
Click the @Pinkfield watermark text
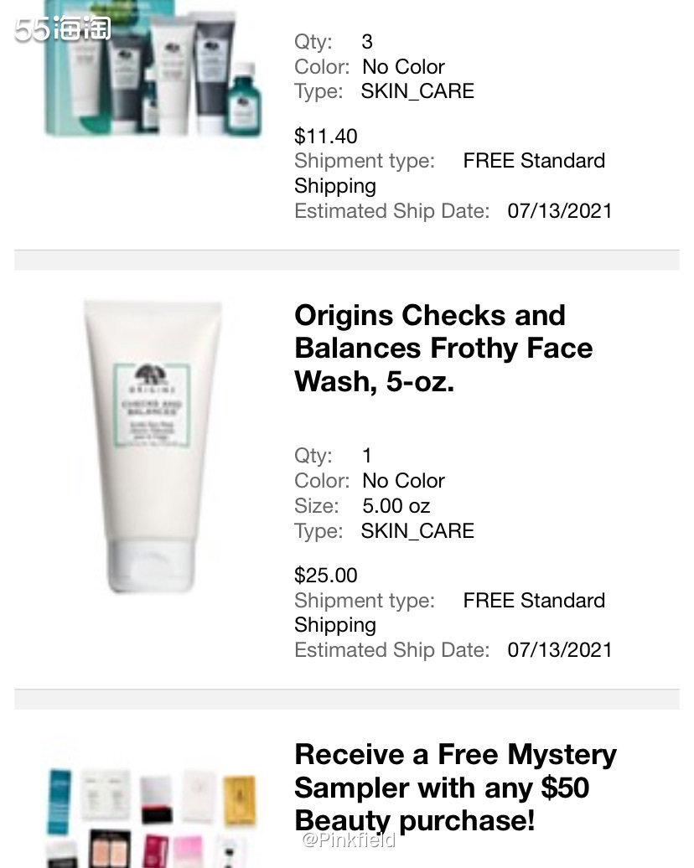coord(349,840)
